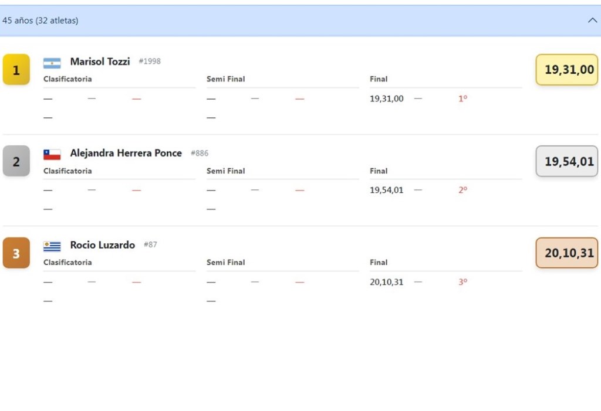Click Marisol Tozzi's Clasificatoria column label

[67, 79]
